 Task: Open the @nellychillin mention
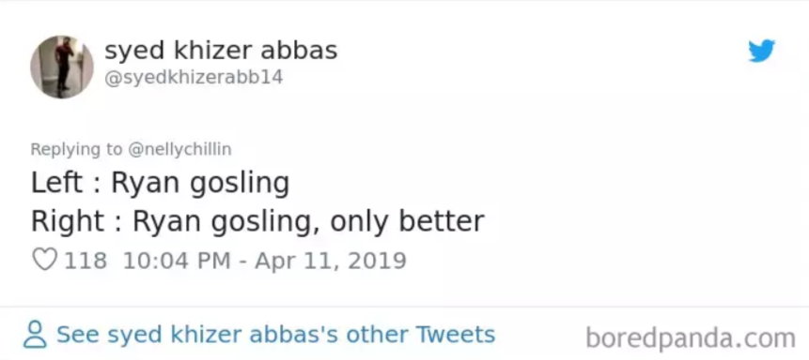point(179,149)
